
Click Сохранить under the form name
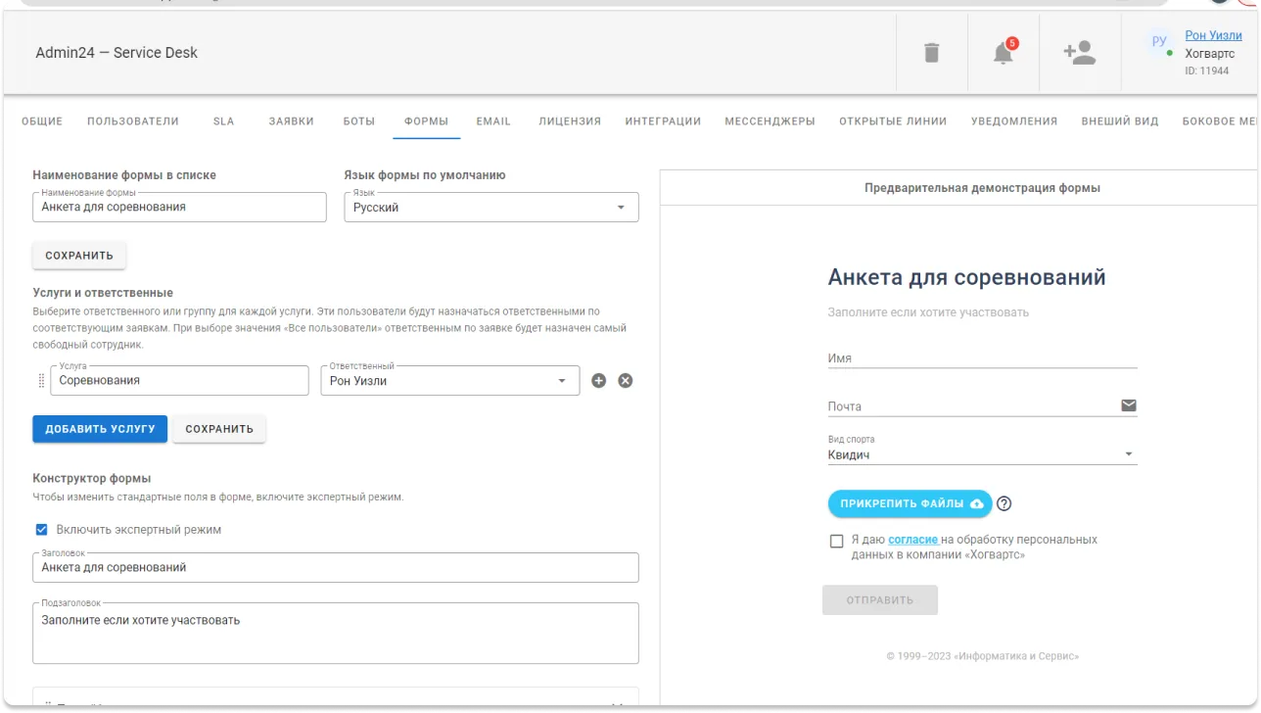coord(79,256)
